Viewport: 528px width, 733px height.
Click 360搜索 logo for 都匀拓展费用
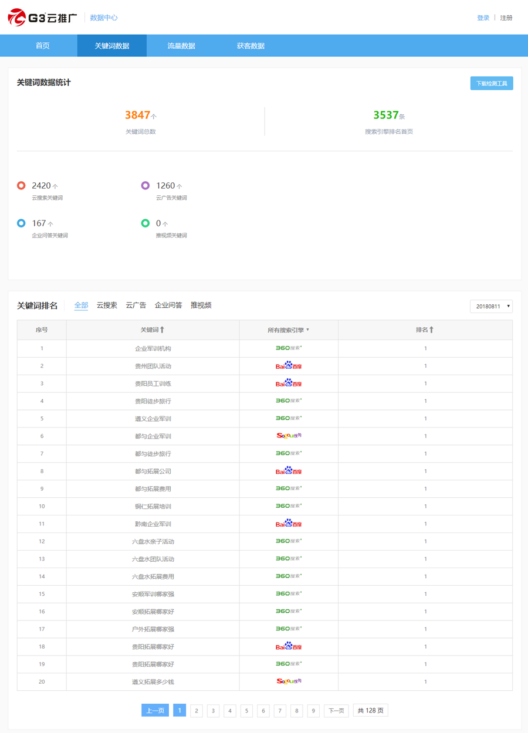(x=289, y=488)
